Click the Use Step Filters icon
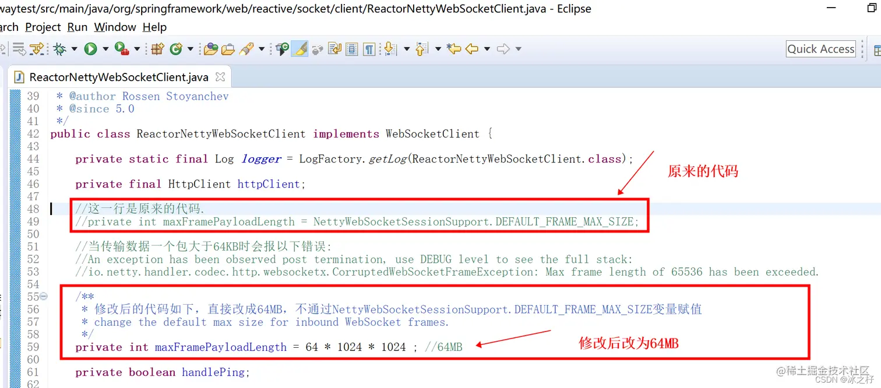Screen dimensions: 881x388 (x=37, y=49)
